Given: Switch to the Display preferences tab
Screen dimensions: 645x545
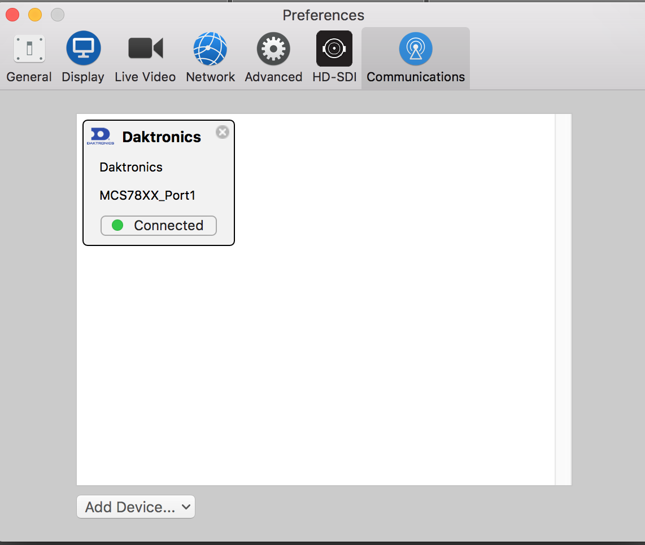Looking at the screenshot, I should coord(83,58).
